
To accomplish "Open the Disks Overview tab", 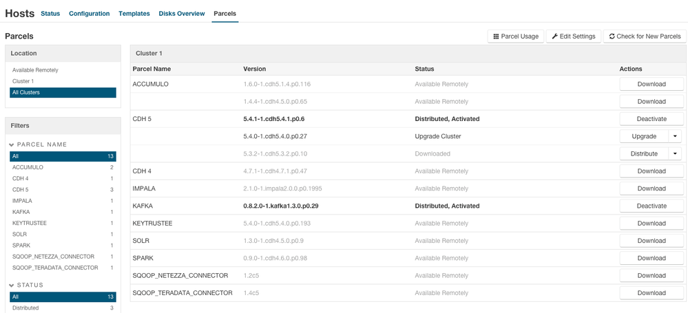I will pyautogui.click(x=182, y=14).
